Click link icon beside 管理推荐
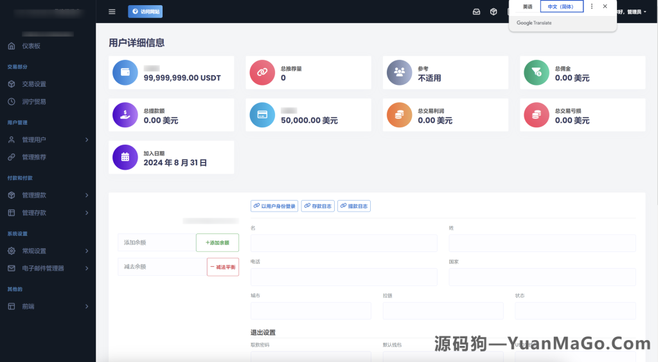 12,157
